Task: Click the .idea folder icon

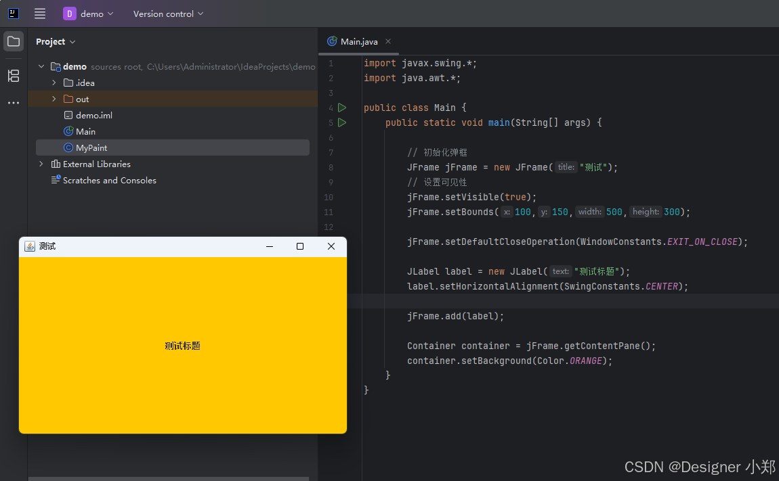Action: pos(68,83)
